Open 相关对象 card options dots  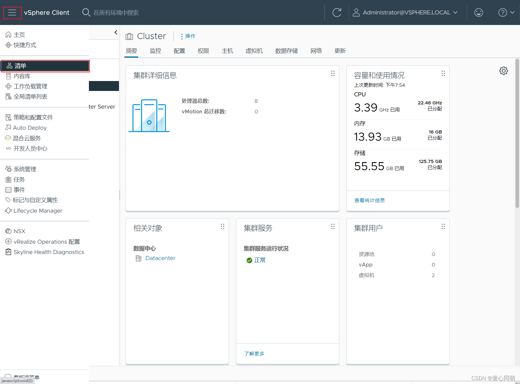click(223, 226)
